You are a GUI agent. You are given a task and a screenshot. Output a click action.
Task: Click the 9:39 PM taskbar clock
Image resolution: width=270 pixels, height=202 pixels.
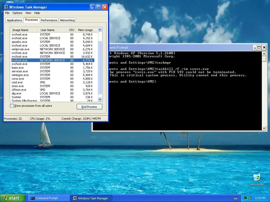pos(260,198)
